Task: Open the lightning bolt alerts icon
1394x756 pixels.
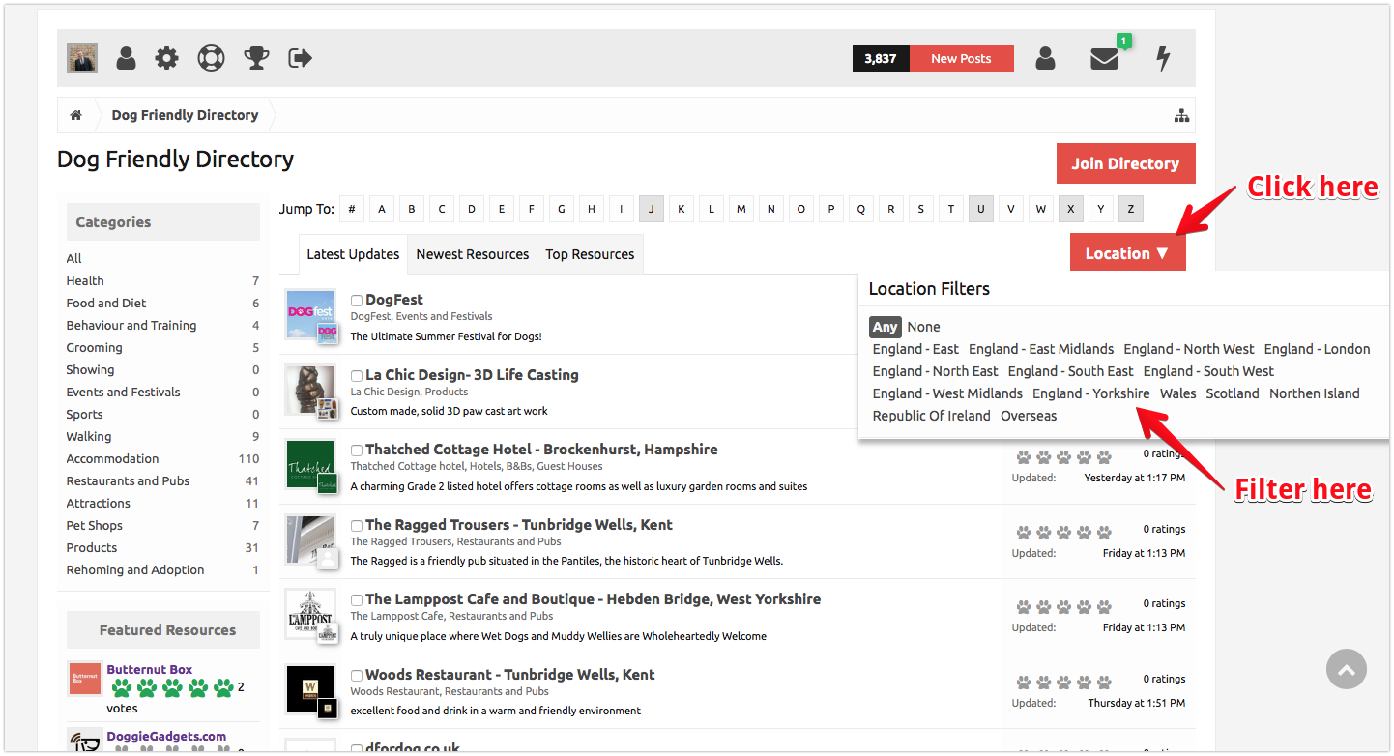Action: tap(1163, 58)
